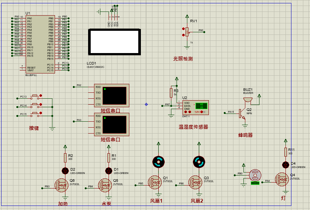This screenshot has width=310, height=210.
Task: Click the 按键 label
Action: (x=34, y=128)
